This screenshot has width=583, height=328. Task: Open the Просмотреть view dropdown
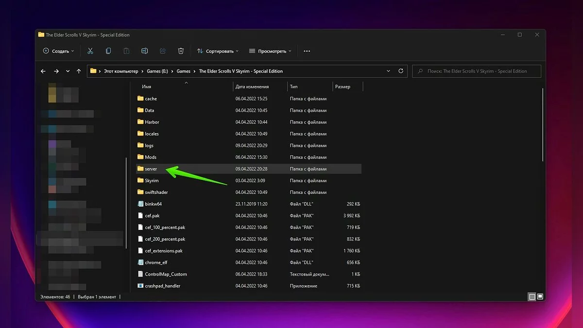(x=270, y=51)
